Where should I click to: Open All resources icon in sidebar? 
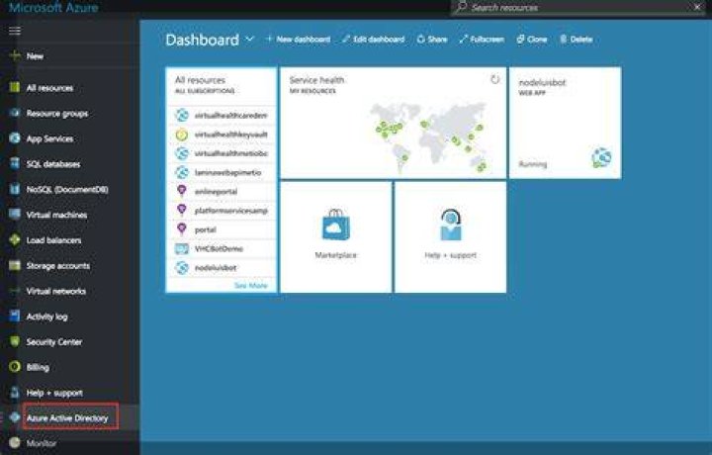(15, 88)
